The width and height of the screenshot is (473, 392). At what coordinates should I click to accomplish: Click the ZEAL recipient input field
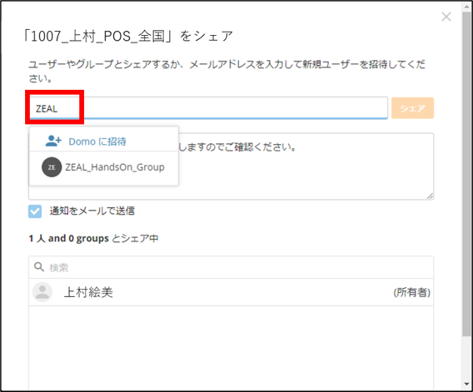point(208,108)
